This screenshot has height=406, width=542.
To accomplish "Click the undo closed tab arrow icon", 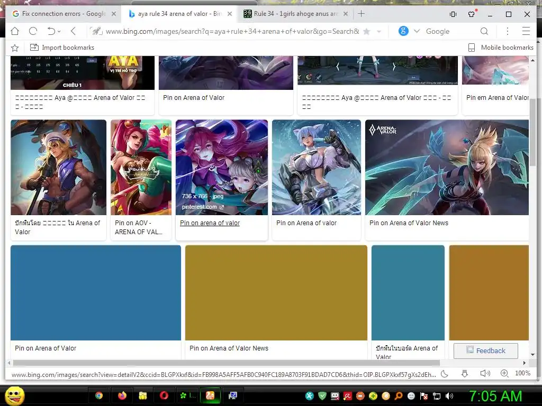I will point(51,31).
